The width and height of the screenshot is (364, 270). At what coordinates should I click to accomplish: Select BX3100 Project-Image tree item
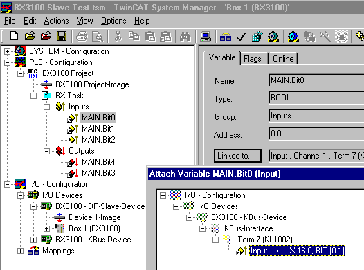pos(92,84)
